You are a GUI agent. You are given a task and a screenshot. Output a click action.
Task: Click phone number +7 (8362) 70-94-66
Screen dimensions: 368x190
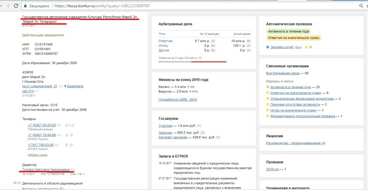(42, 135)
